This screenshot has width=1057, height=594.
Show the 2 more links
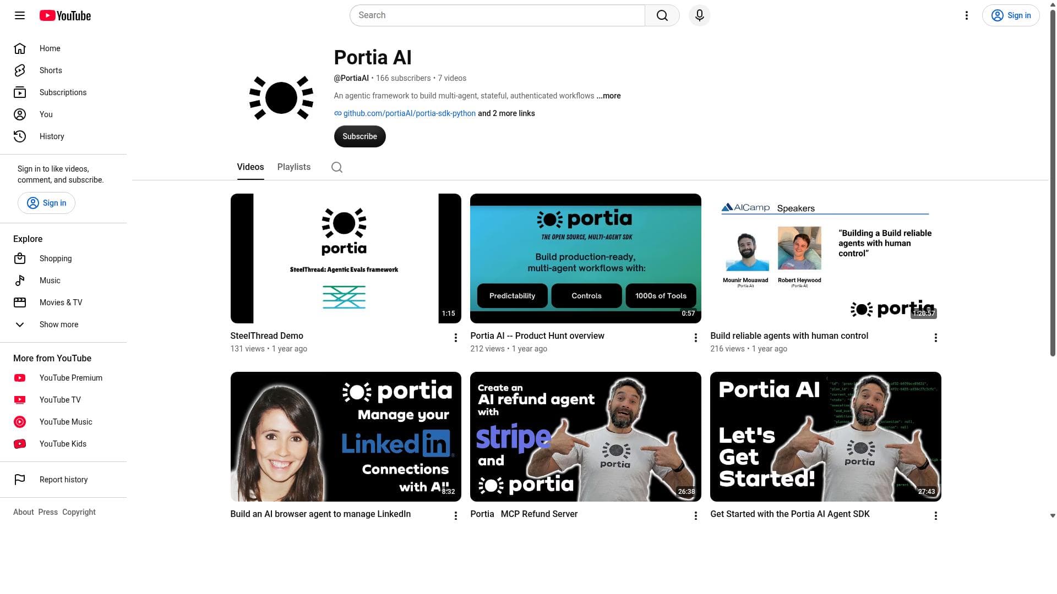(506, 113)
